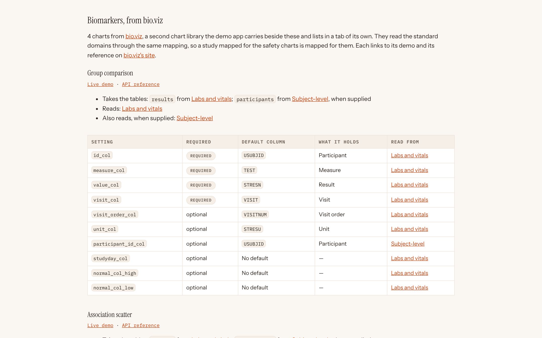The width and height of the screenshot is (542, 338).
Task: Open Live demo under Group comparison
Action: pos(100,84)
